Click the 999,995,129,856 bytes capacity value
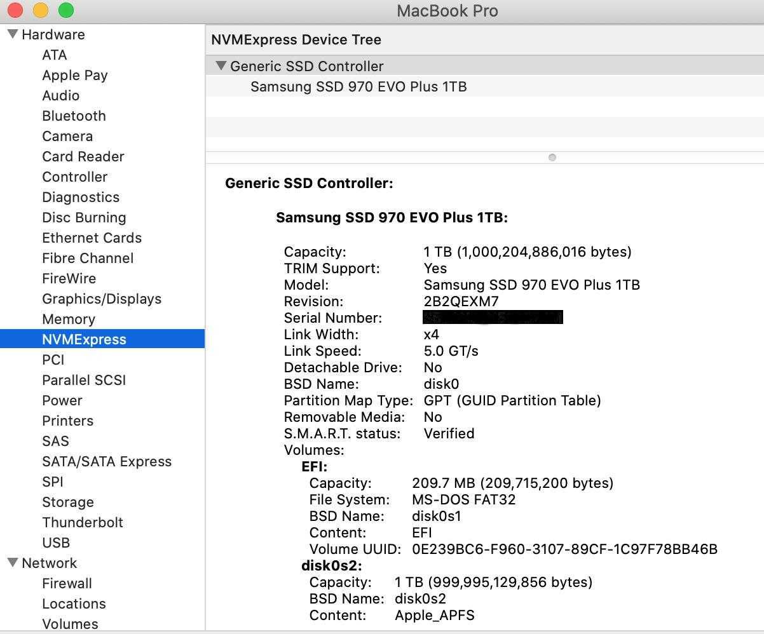The height and width of the screenshot is (634, 764). (493, 582)
